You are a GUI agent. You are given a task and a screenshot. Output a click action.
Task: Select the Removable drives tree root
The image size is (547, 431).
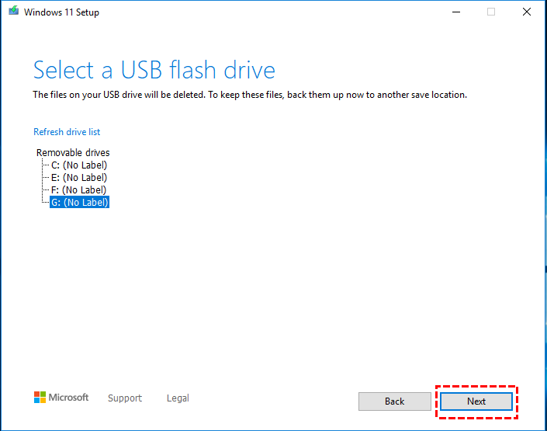point(73,153)
